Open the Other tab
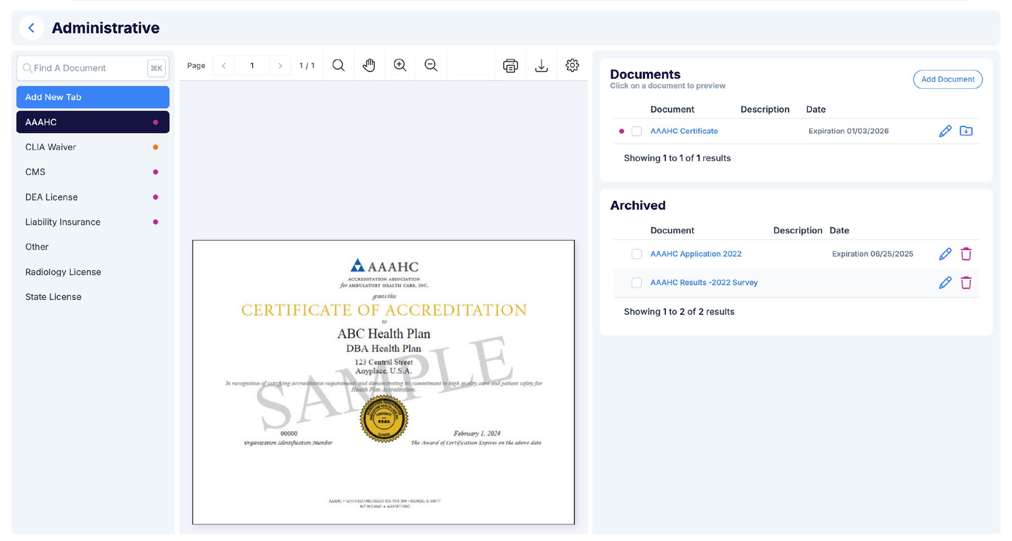 [x=93, y=247]
